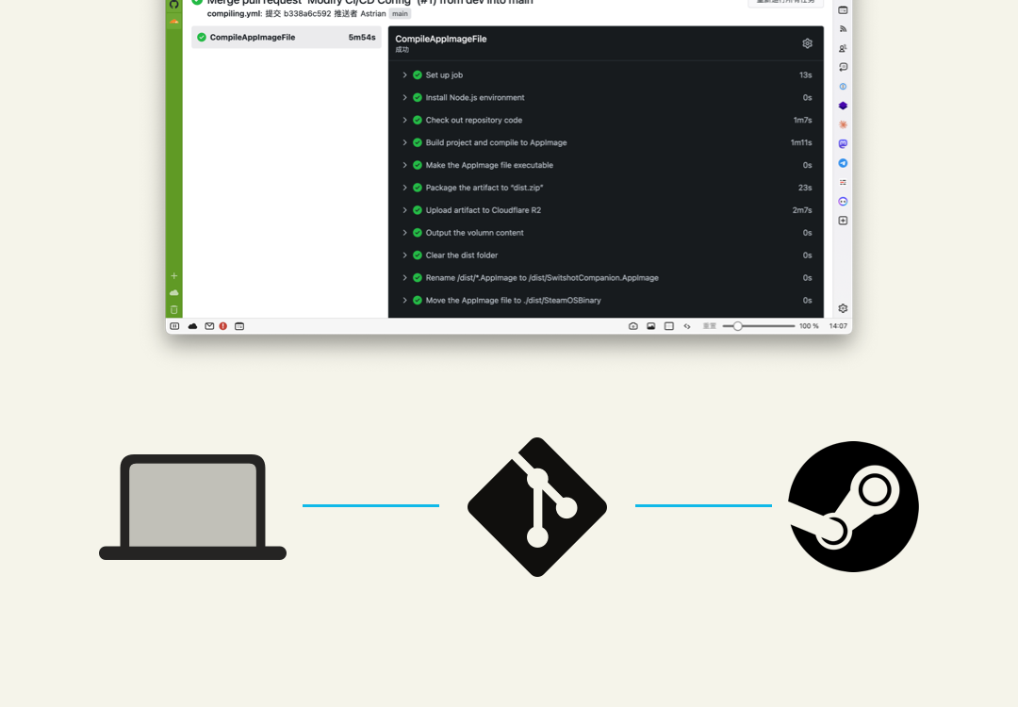The width and height of the screenshot is (1018, 707).
Task: Click the 100 % zoom value
Action: 809,326
